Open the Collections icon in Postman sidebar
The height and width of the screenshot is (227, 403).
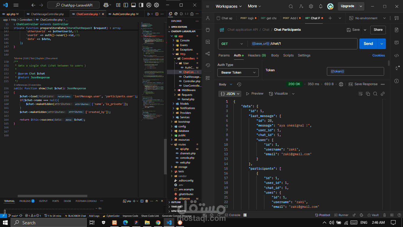(208, 30)
